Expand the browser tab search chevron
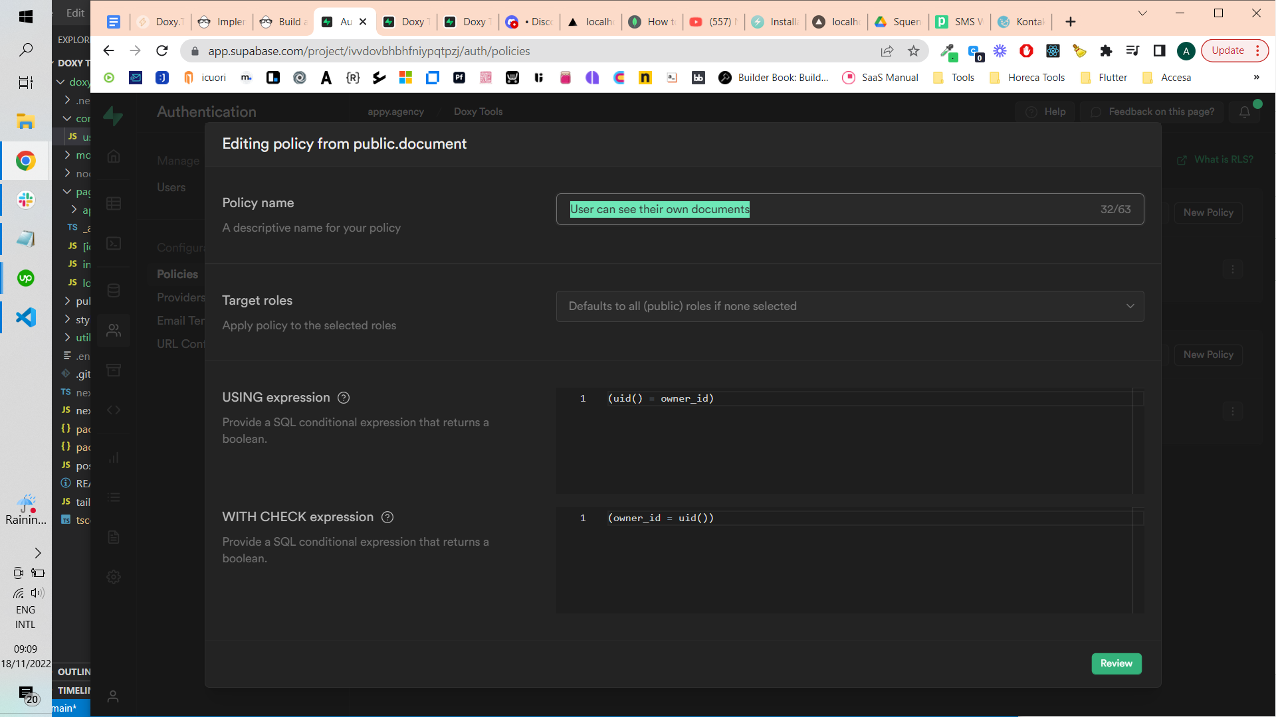The image size is (1276, 717). click(x=1142, y=13)
